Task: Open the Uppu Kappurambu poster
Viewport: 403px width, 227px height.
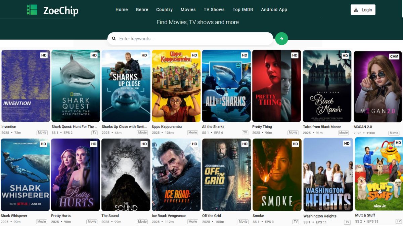Action: click(176, 86)
